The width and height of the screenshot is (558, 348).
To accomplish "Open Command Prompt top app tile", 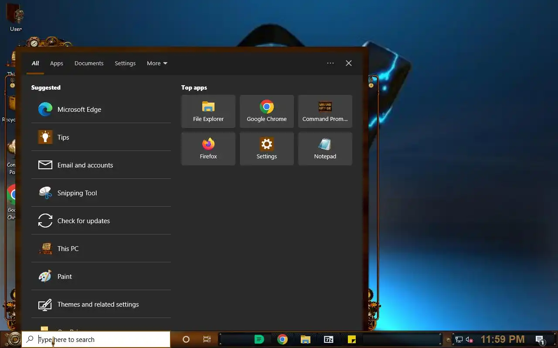I will tap(325, 111).
